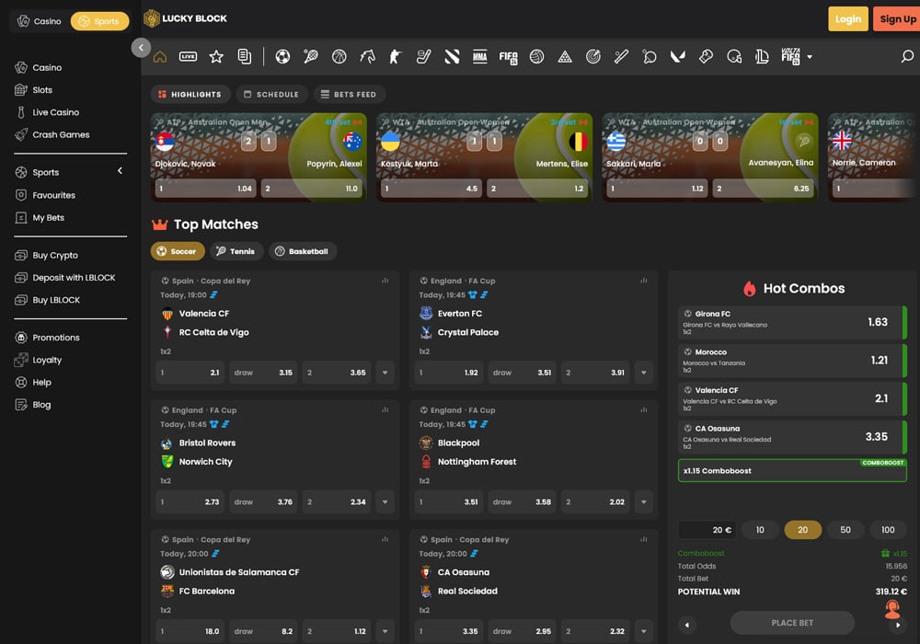Select the soccer sport icon in the toolbar
Image resolution: width=920 pixels, height=644 pixels.
point(282,56)
